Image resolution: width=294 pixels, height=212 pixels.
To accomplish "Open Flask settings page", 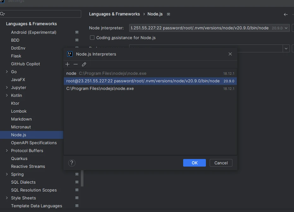I will 16,56.
